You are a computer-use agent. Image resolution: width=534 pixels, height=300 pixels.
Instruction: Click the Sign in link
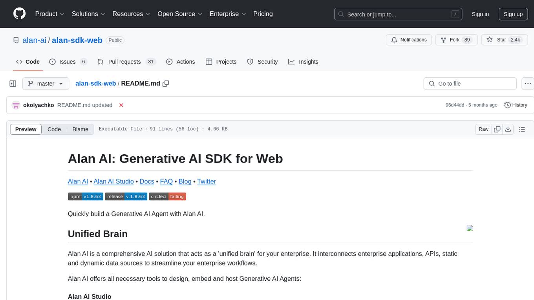click(480, 14)
